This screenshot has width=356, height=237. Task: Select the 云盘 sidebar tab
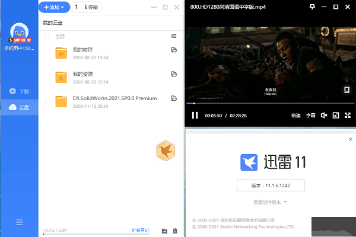19,107
